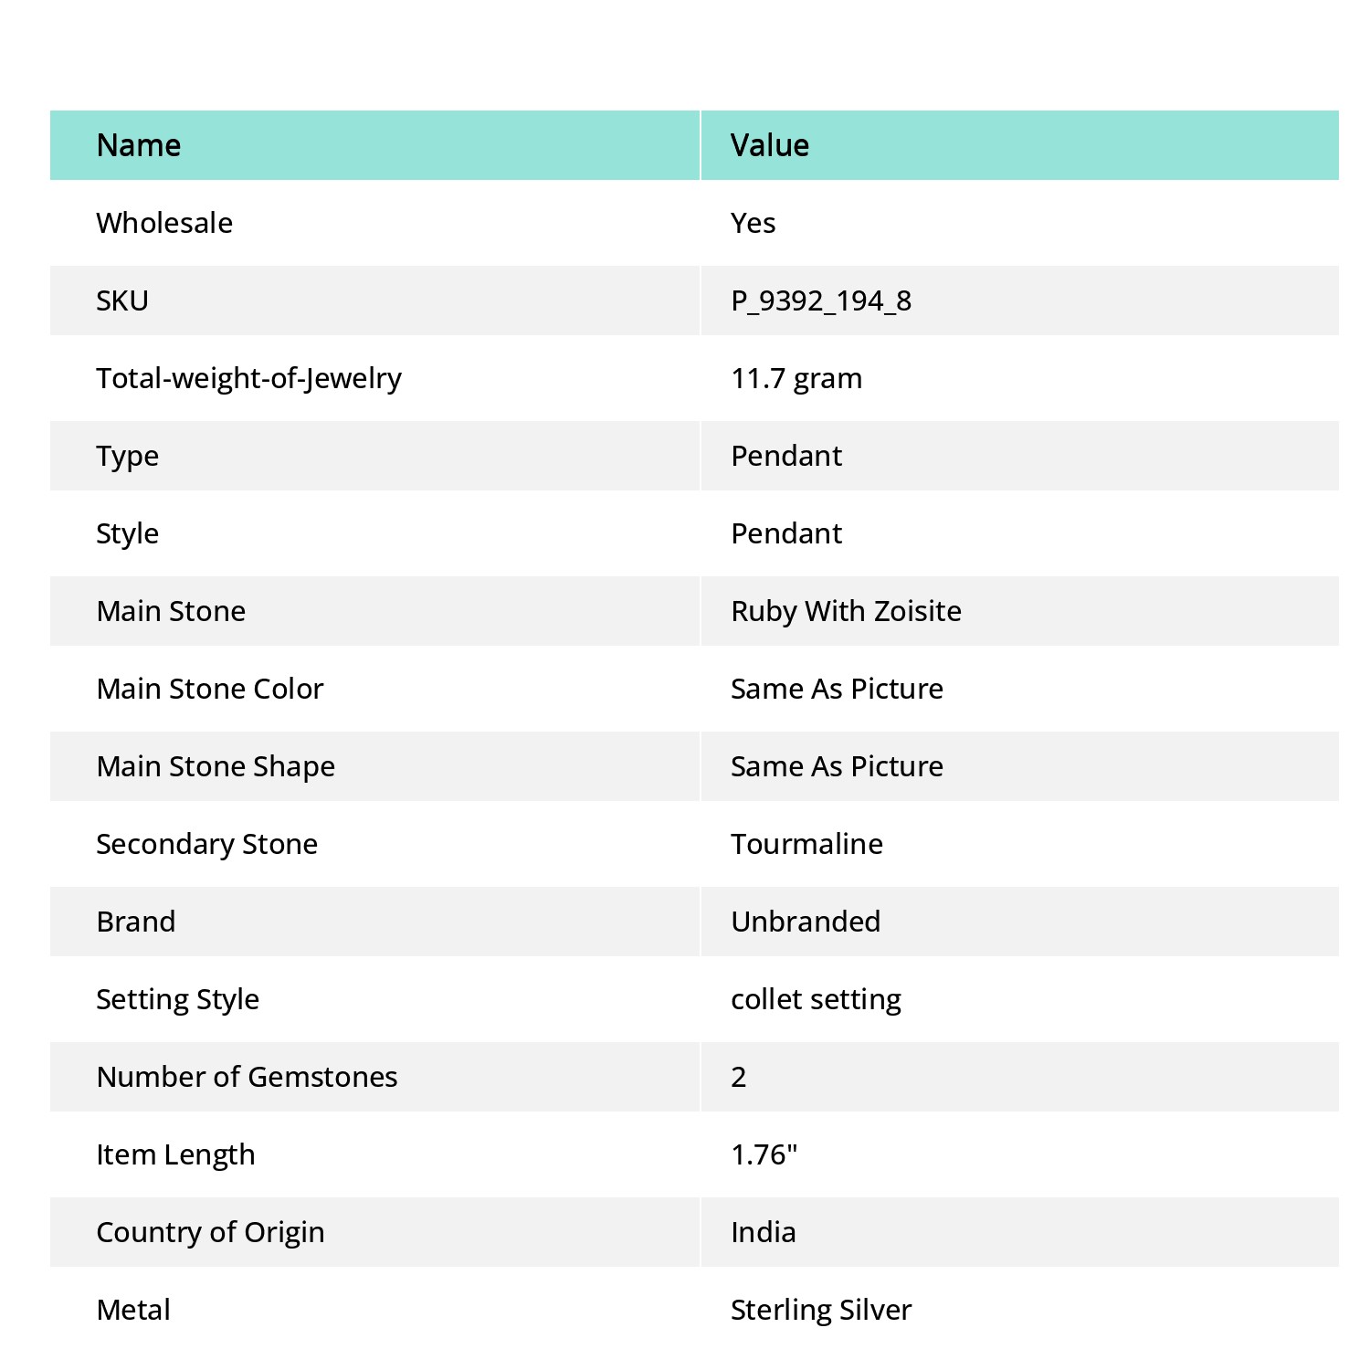Viewport: 1370px width, 1370px height.
Task: Click Same As Picture for Stone Shape
Action: [x=837, y=766]
